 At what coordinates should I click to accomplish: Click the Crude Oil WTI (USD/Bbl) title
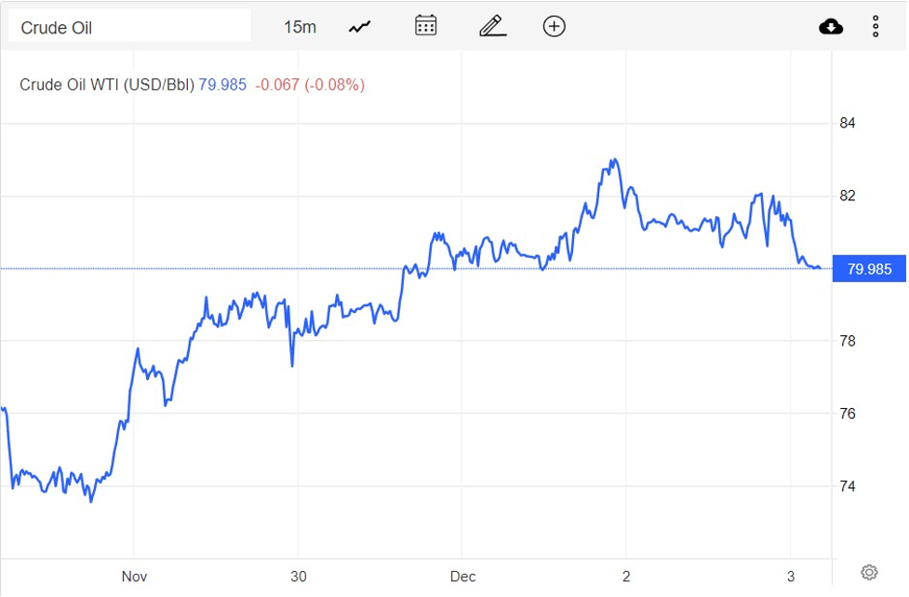pyautogui.click(x=107, y=85)
